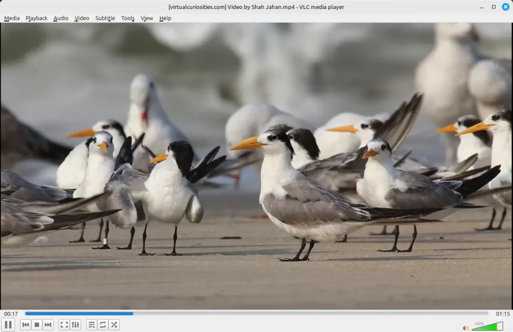The height and width of the screenshot is (332, 513).
Task: Open the View menu
Action: (x=147, y=18)
